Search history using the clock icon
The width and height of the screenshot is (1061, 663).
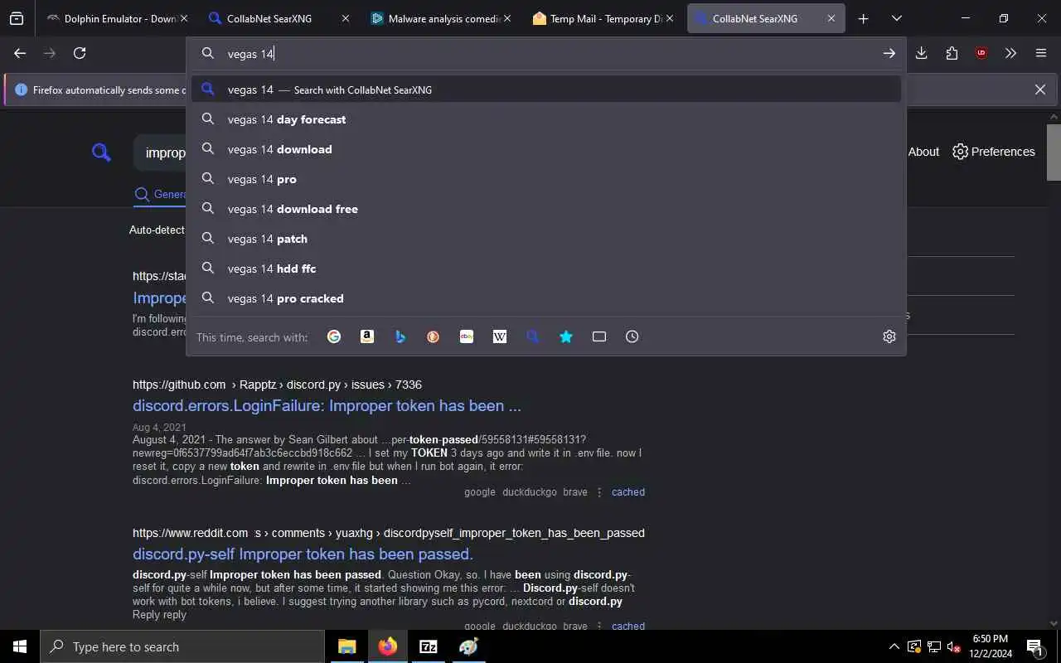[632, 336]
